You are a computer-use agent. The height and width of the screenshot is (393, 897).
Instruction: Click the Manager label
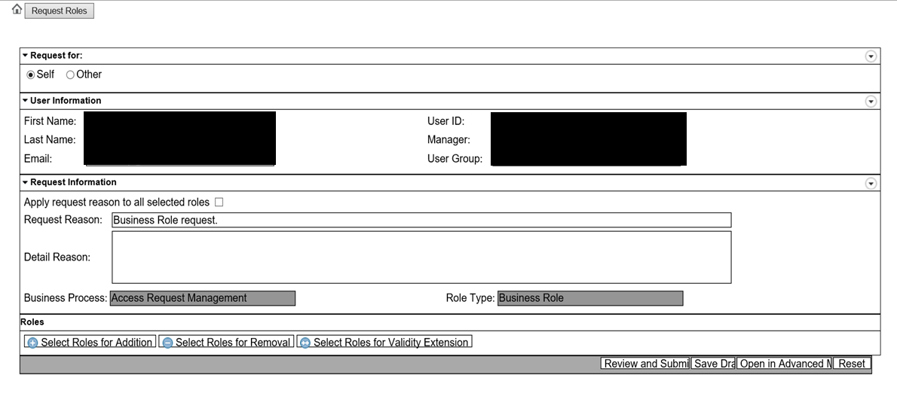click(x=448, y=139)
